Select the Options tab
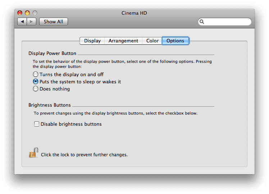The image size is (269, 194). [x=175, y=41]
